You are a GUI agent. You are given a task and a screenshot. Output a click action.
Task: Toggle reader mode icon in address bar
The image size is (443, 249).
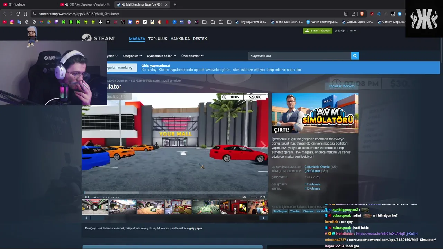click(346, 14)
